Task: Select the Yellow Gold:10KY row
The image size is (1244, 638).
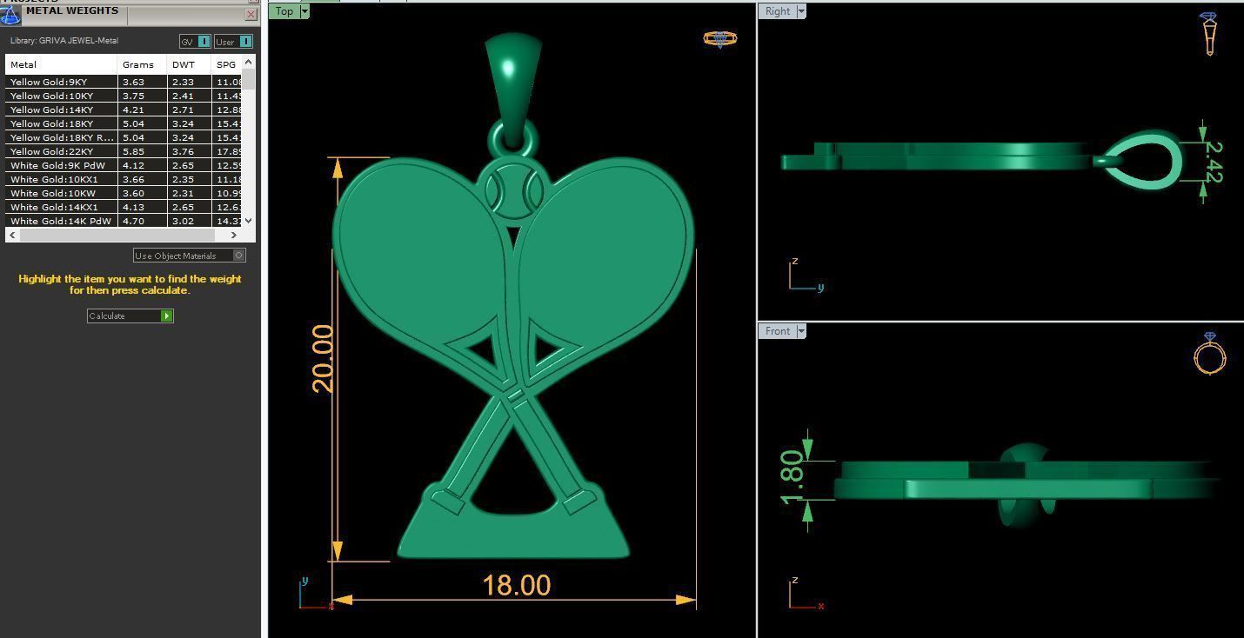Action: (124, 96)
